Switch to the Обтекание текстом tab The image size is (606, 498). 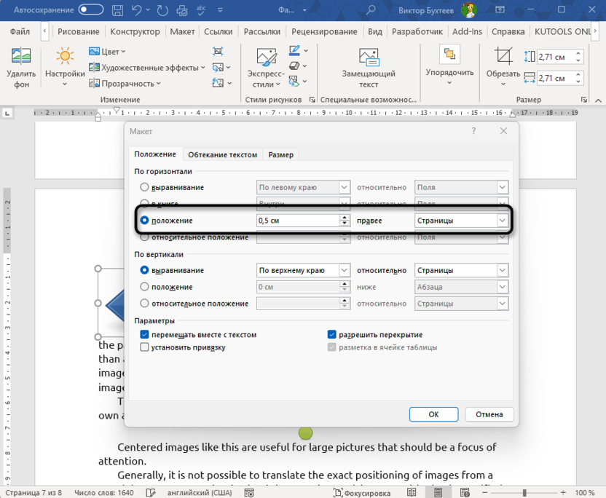pyautogui.click(x=222, y=154)
